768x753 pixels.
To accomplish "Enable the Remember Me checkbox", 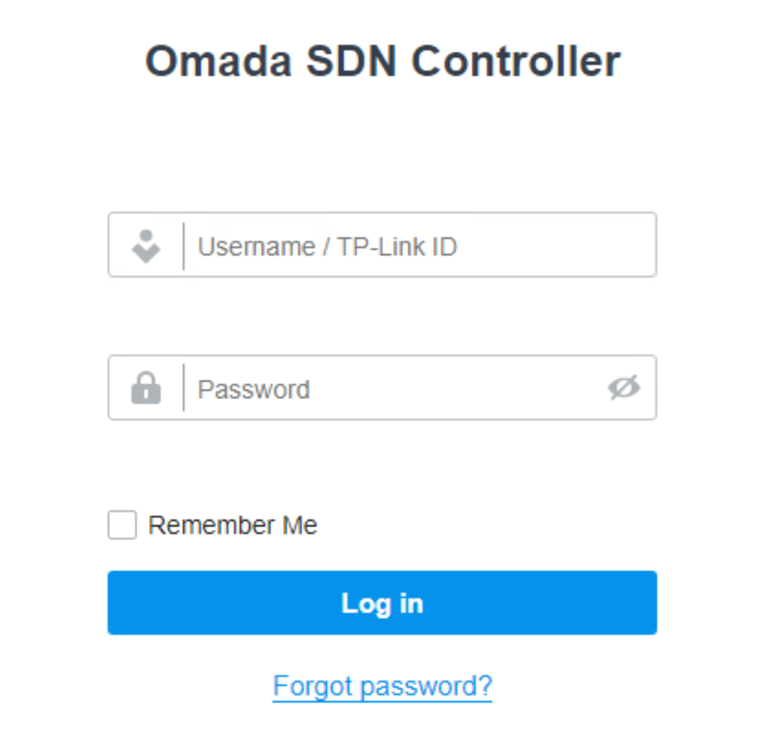I will pos(122,525).
